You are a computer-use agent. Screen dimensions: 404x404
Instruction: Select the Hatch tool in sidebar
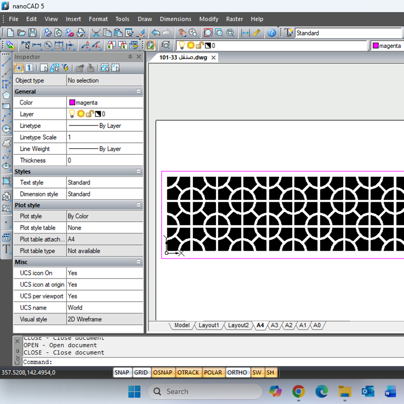pyautogui.click(x=6, y=181)
